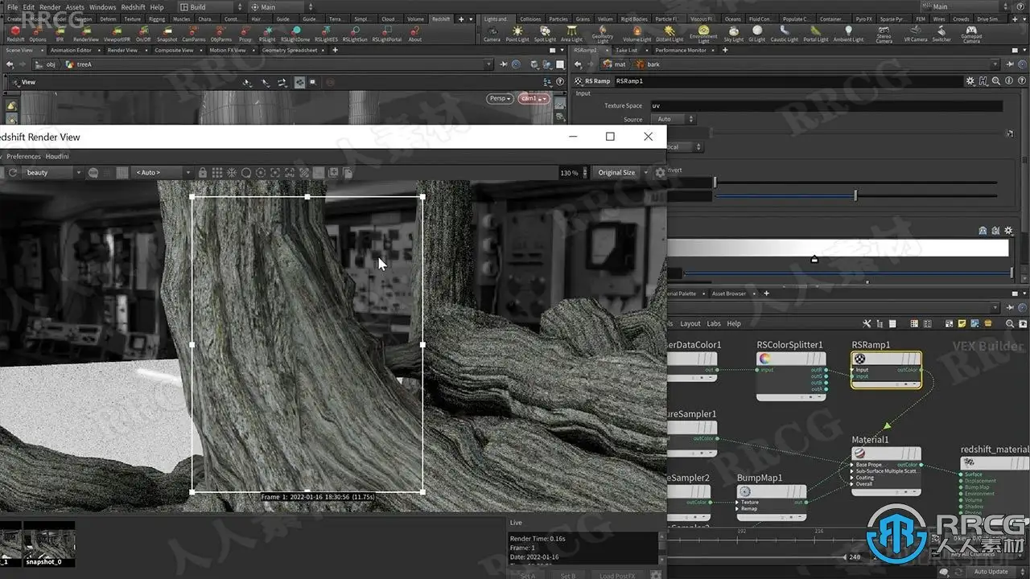Toggle the cam1 camera button in viewport
This screenshot has height=579, width=1030.
(x=533, y=98)
